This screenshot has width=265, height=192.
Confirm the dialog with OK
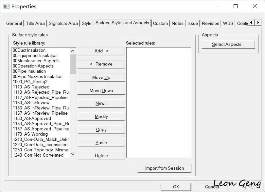click(176, 187)
